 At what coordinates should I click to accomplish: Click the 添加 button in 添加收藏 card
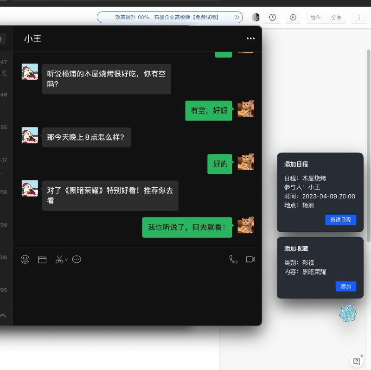pos(346,286)
